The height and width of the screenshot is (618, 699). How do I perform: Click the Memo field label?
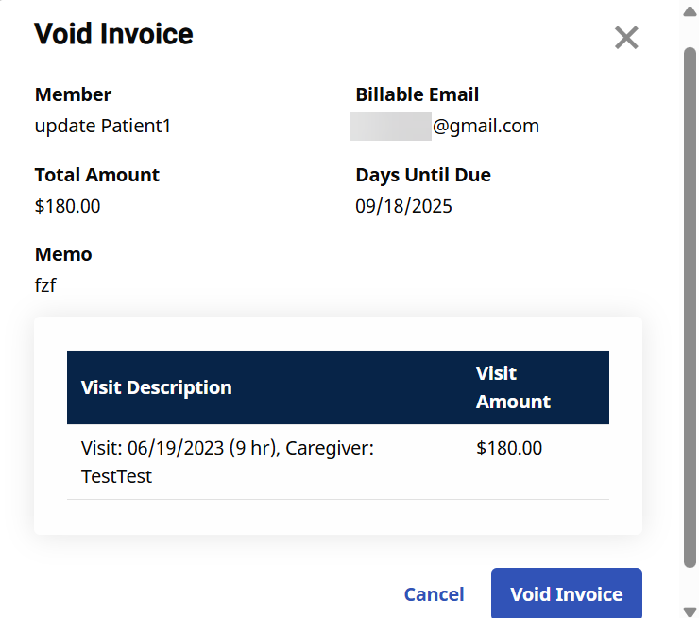pos(63,254)
